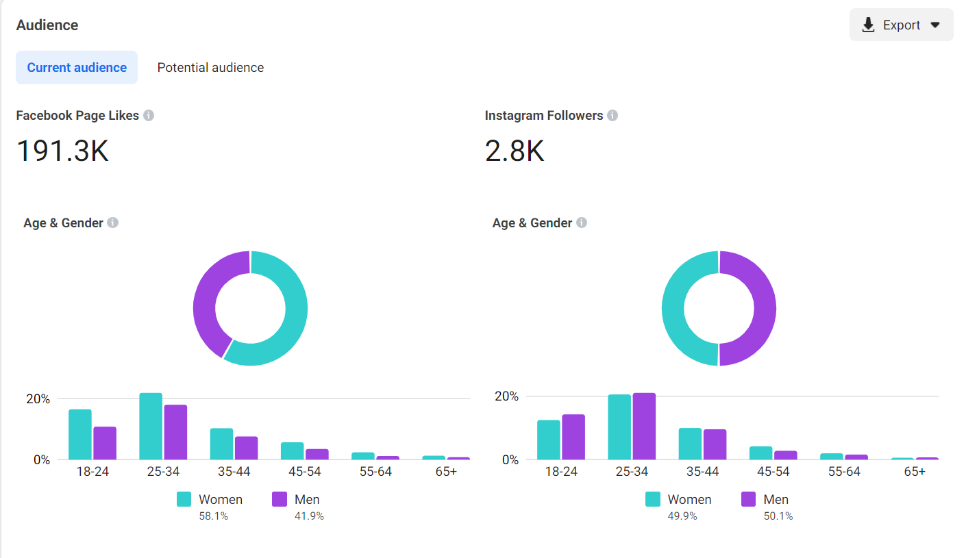Click the download icon in Export button
Screen dimensions: 966x558
click(x=869, y=25)
